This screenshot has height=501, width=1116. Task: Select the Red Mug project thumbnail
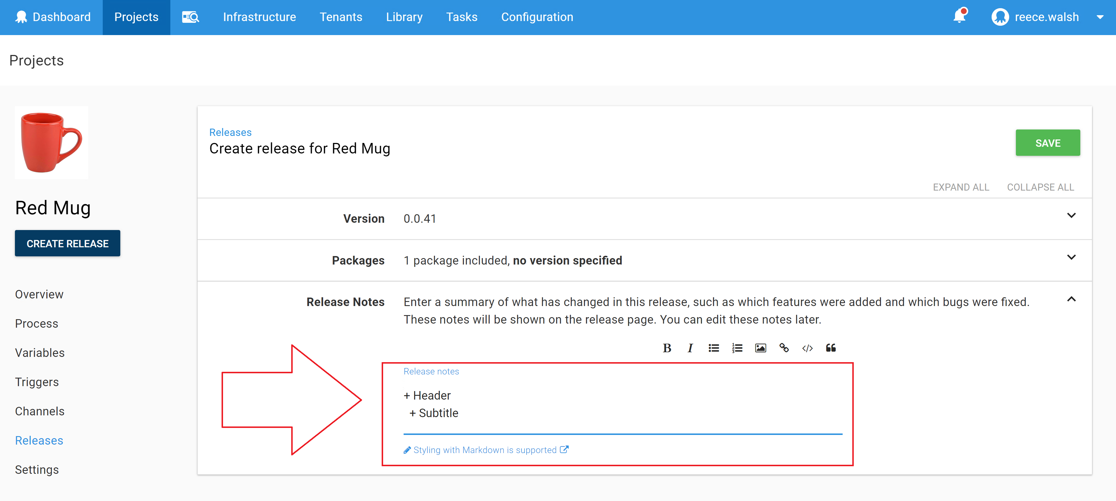51,143
